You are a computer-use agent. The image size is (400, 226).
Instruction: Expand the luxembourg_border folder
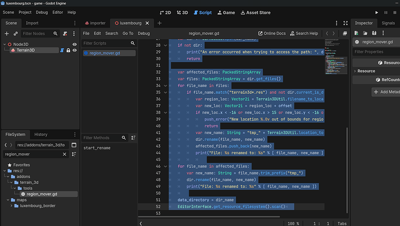coord(12,206)
